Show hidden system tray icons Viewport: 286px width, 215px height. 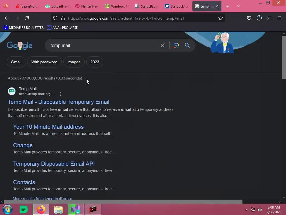(x=246, y=210)
